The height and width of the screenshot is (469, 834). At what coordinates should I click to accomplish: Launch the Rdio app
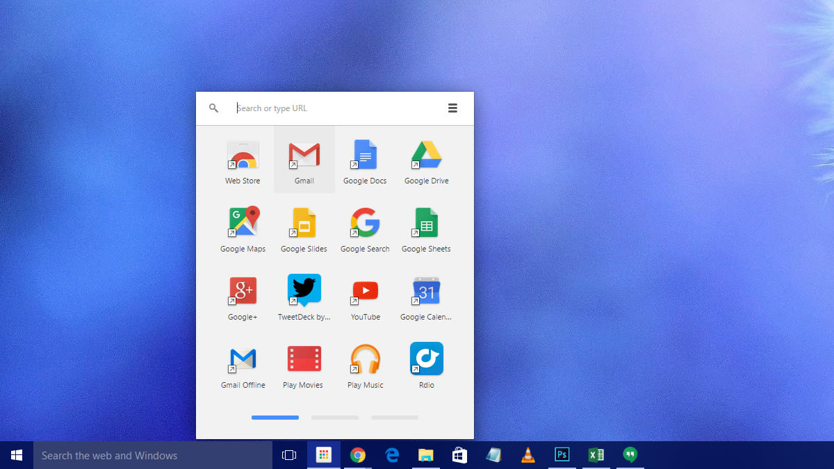[426, 359]
